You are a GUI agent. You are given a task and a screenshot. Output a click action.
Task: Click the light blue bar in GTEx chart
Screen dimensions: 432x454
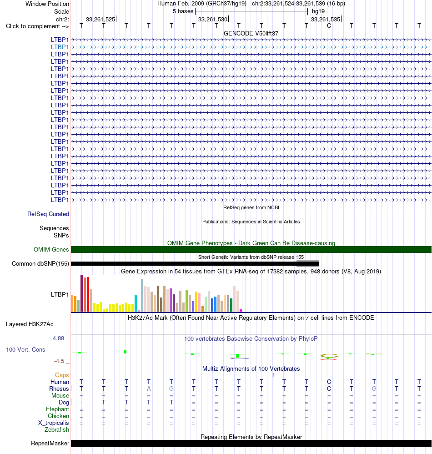pyautogui.click(x=142, y=295)
